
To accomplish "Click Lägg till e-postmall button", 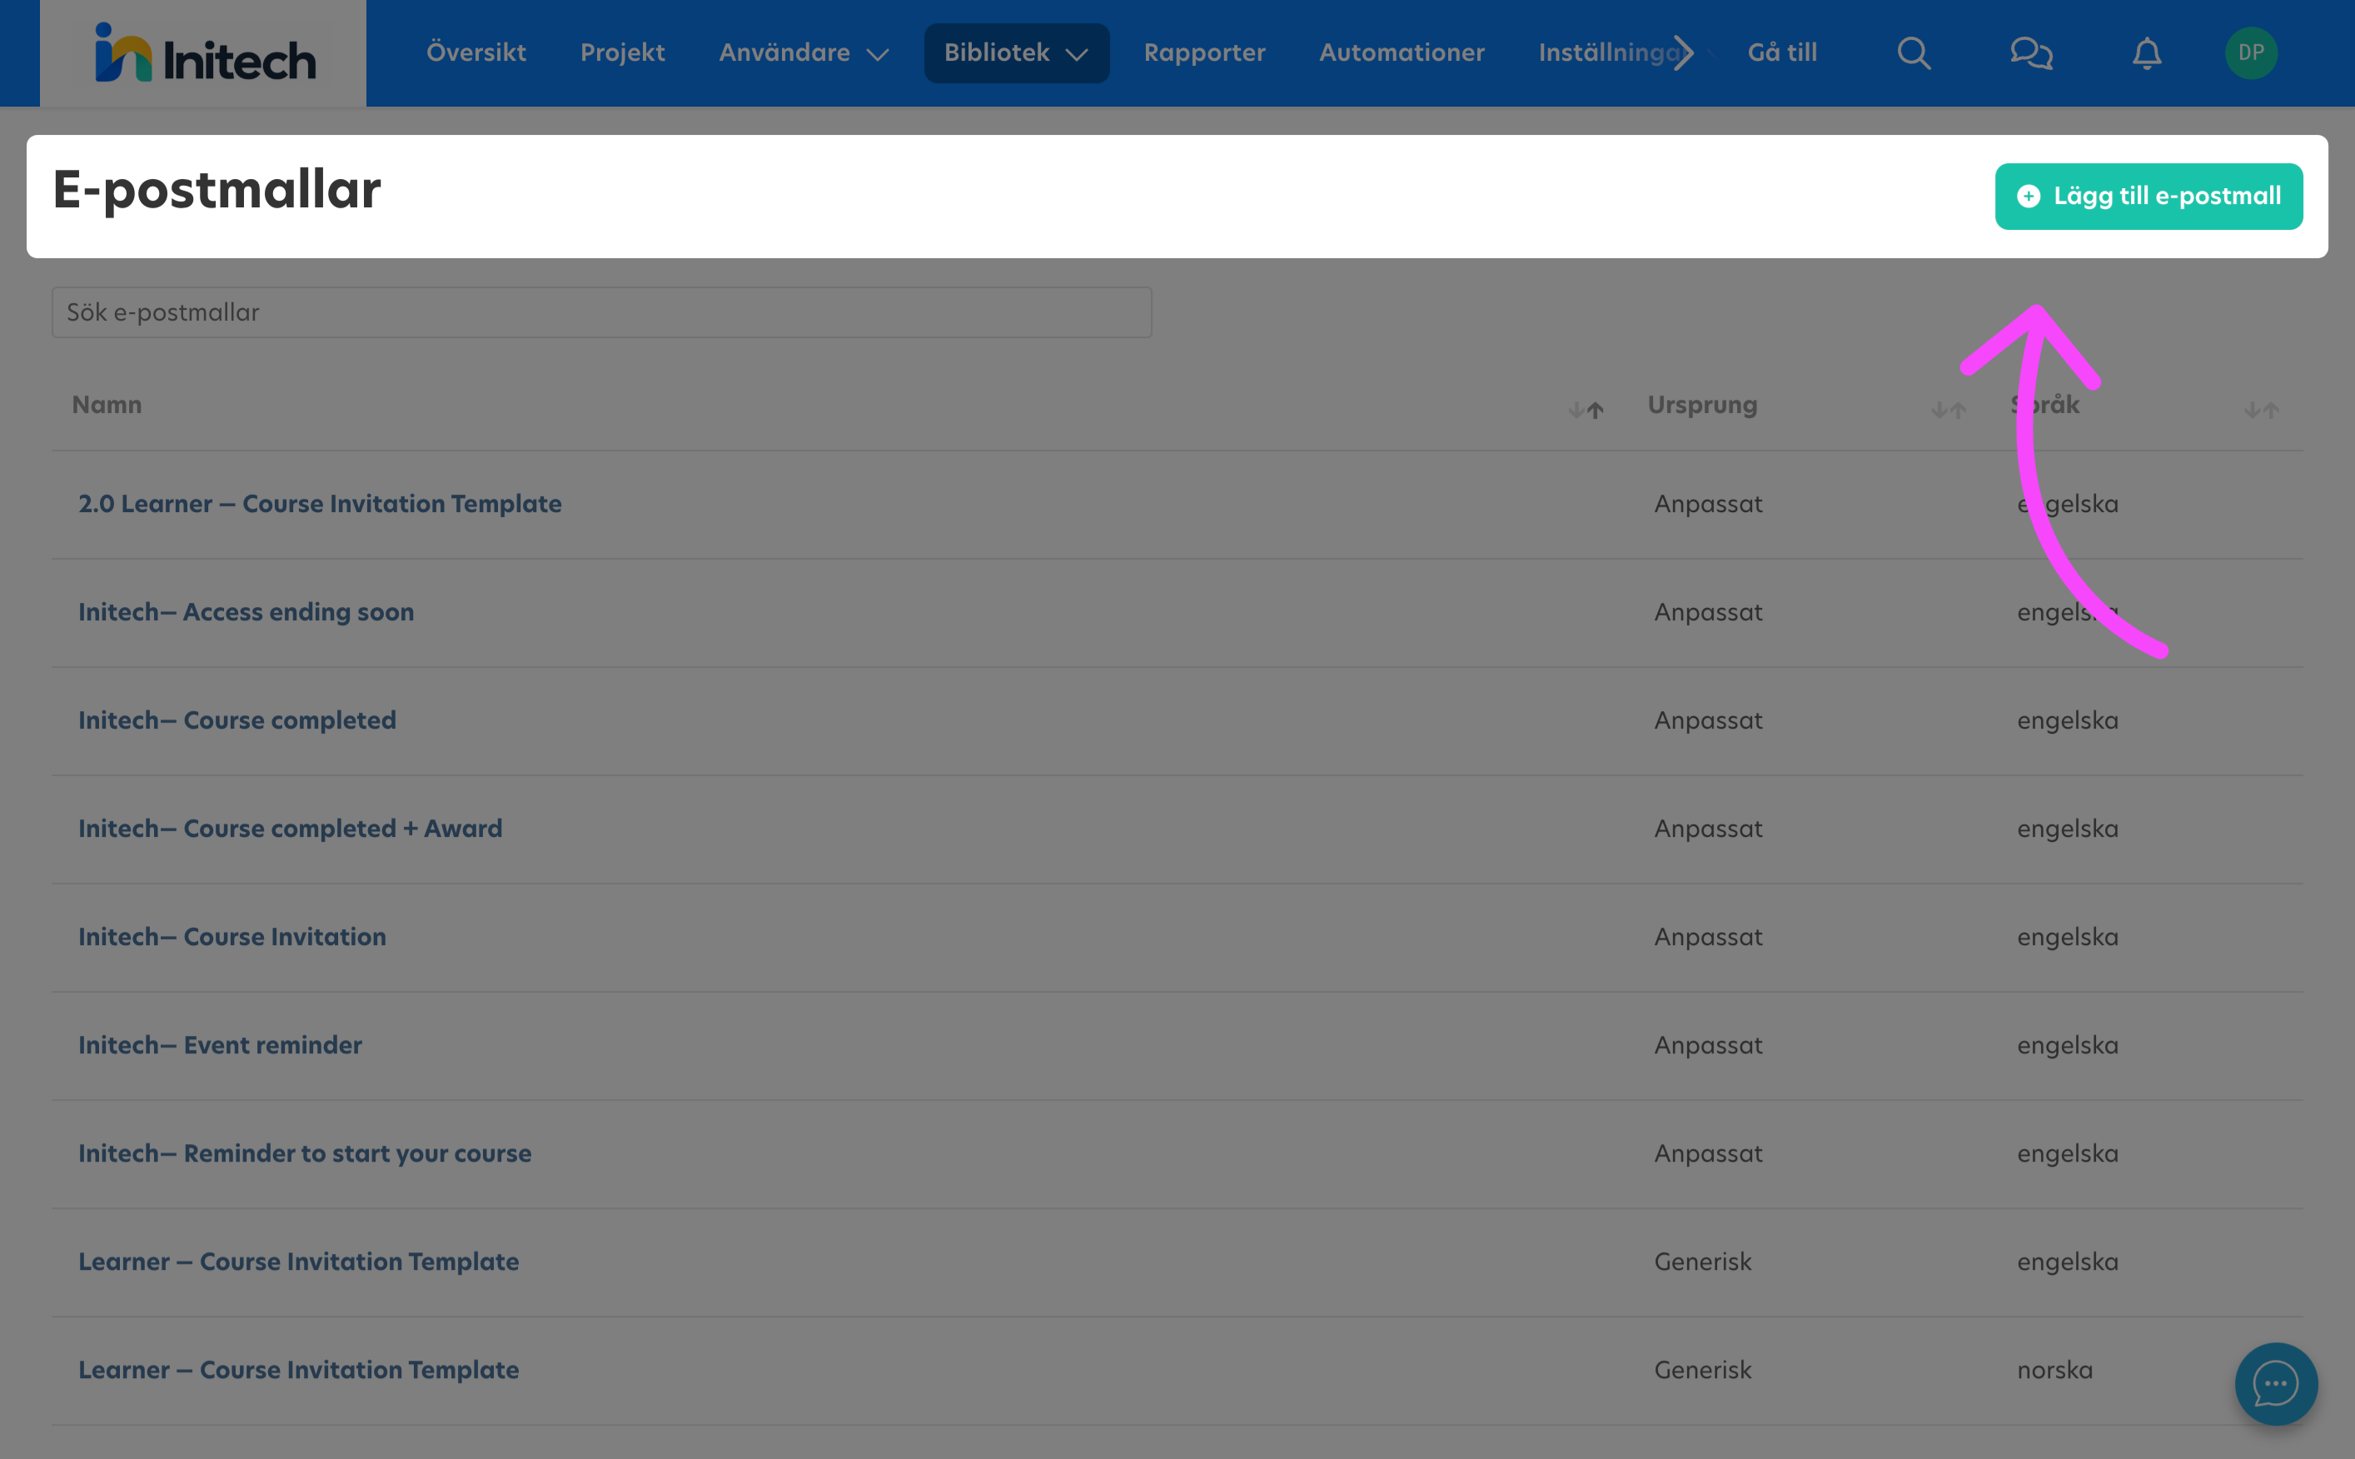I will [x=2148, y=196].
